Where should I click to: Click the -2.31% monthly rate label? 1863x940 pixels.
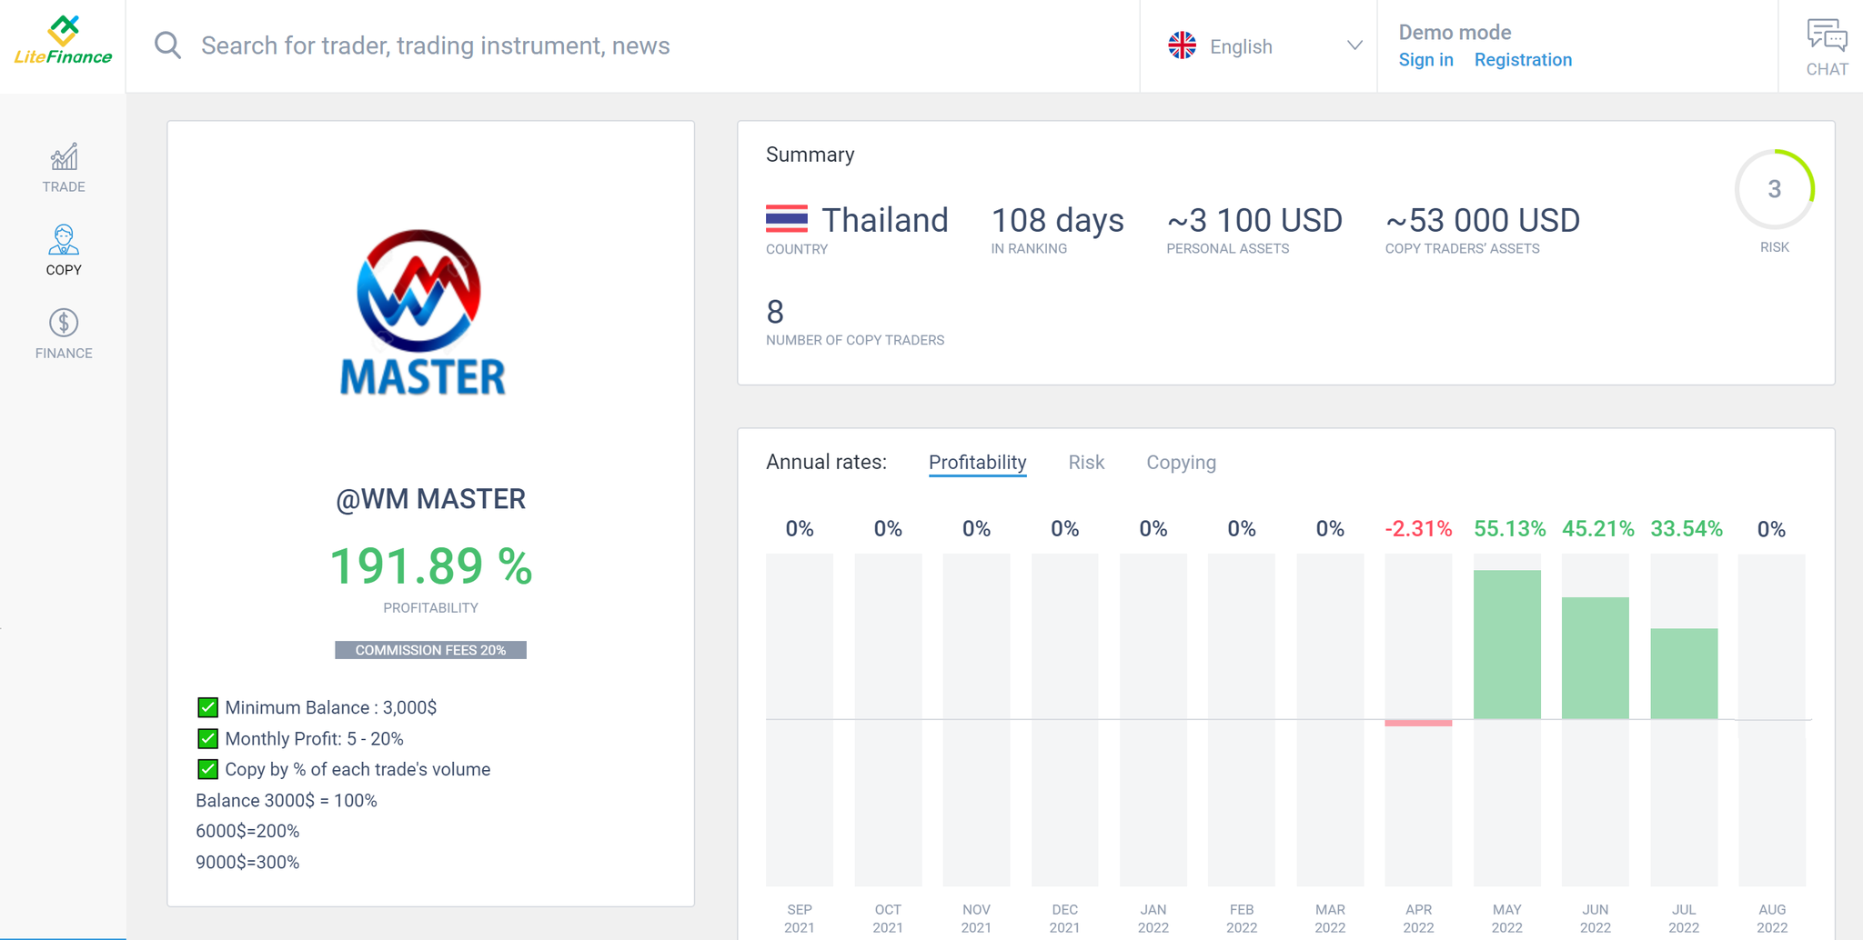pos(1418,529)
